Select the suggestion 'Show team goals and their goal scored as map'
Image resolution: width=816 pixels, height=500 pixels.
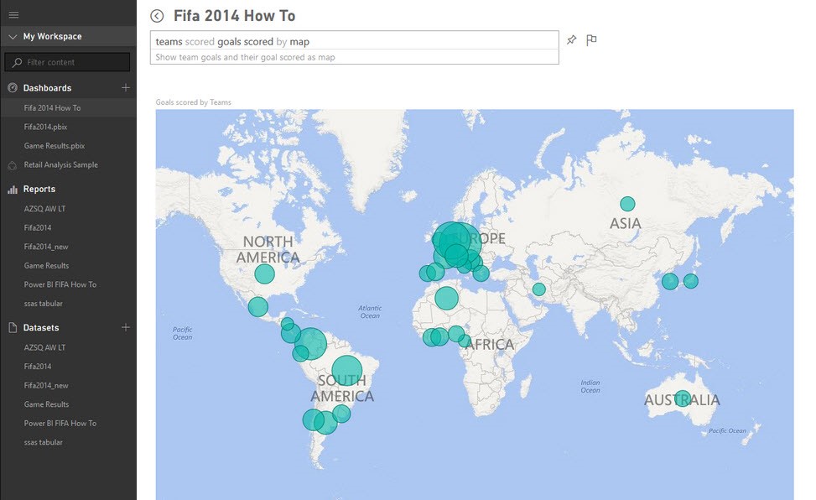(x=245, y=57)
